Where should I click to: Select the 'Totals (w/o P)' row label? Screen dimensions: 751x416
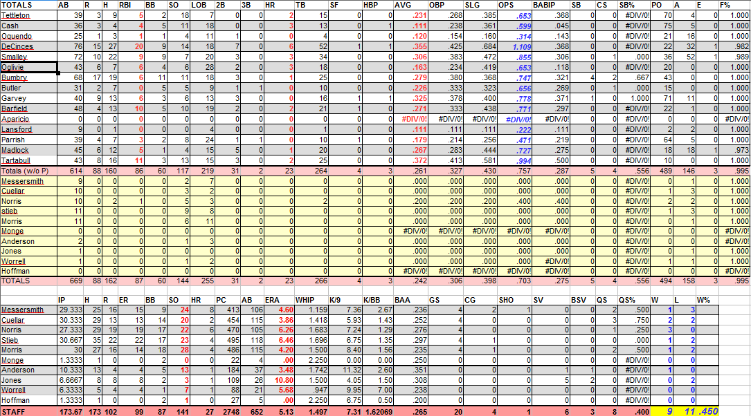click(x=29, y=171)
